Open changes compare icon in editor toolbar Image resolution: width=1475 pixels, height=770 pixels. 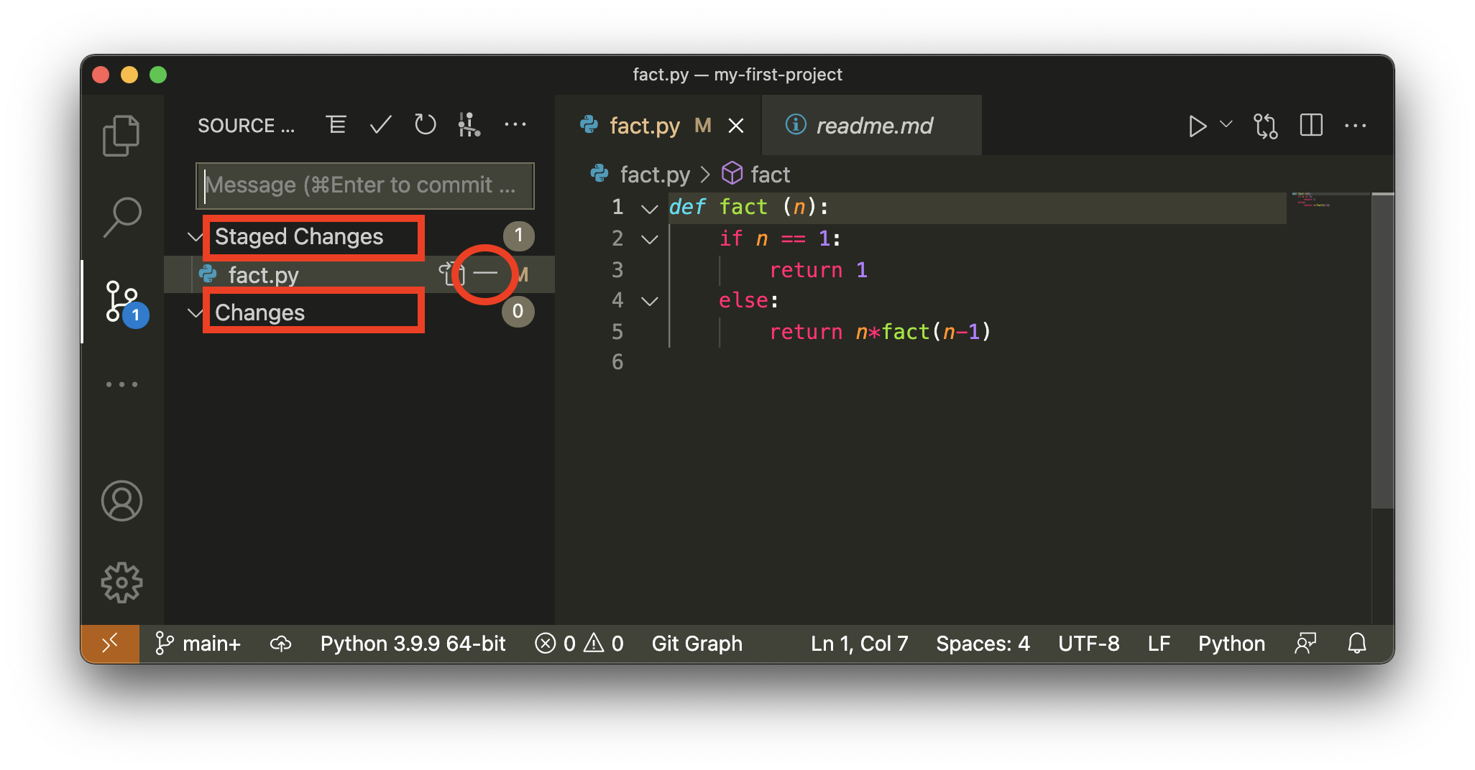(x=1265, y=126)
